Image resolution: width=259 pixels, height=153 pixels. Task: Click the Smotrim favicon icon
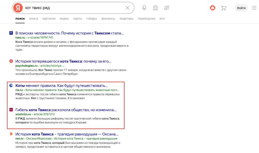pyautogui.click(x=11, y=110)
